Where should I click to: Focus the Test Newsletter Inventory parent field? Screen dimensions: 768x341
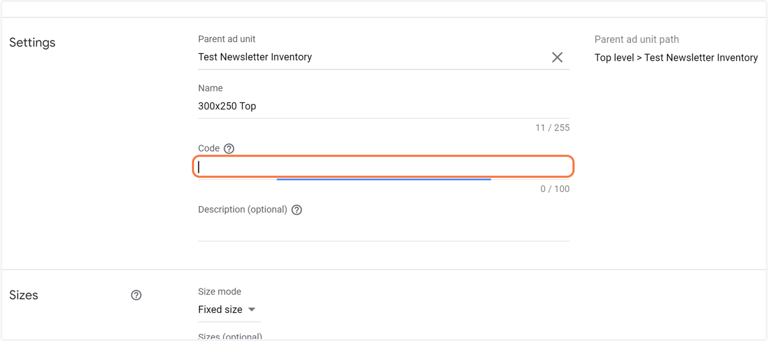[371, 57]
